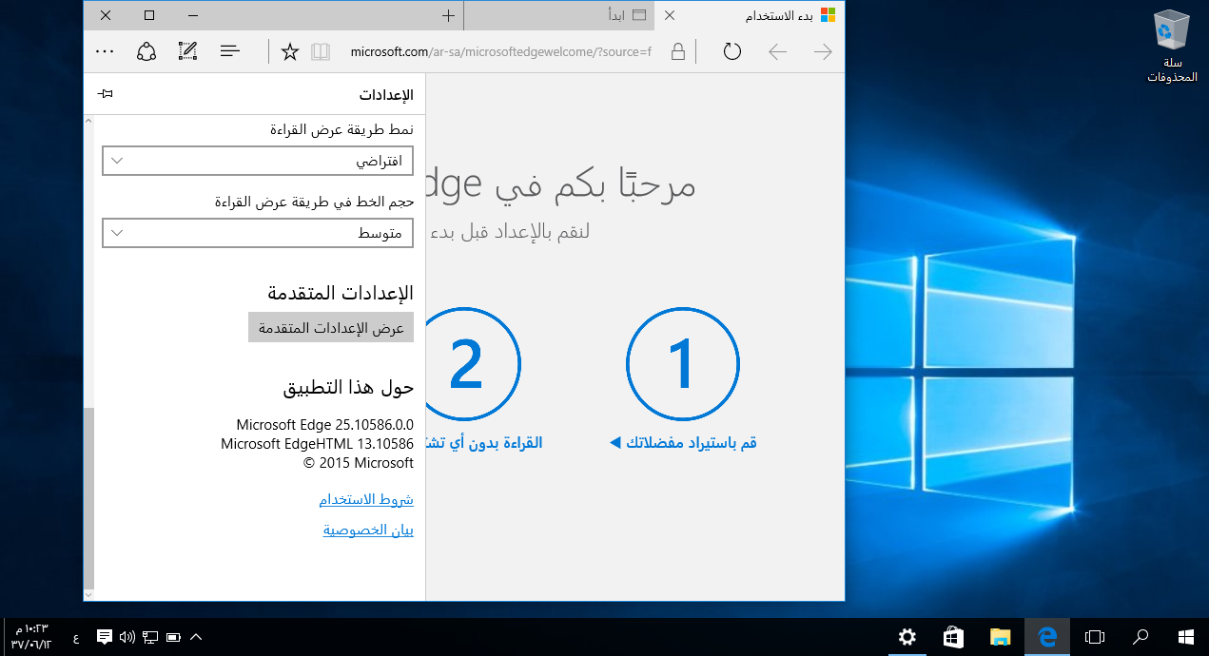Click the الإعدادات المتقدمة heading
This screenshot has width=1209, height=656.
pyautogui.click(x=339, y=293)
